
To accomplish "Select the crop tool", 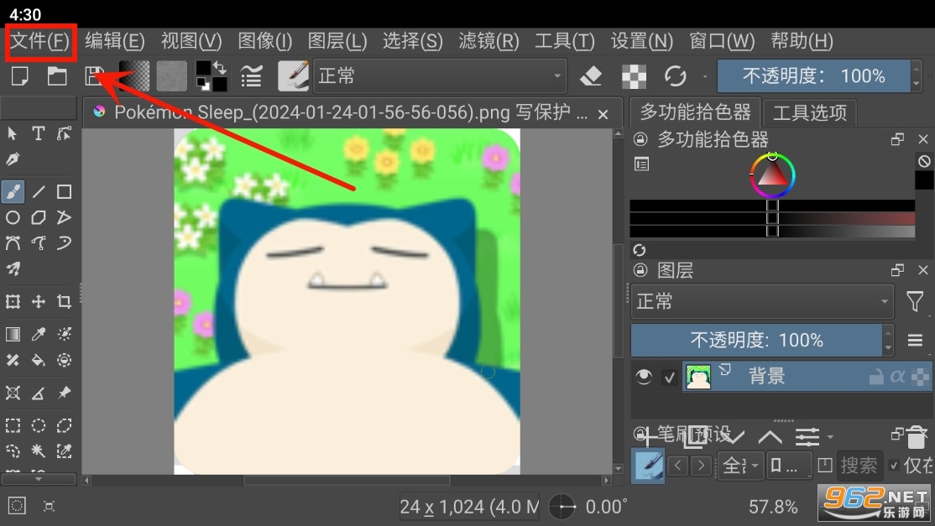I will click(64, 301).
